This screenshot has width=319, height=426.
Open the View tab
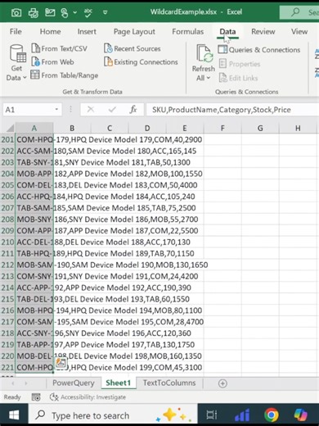[x=299, y=32]
